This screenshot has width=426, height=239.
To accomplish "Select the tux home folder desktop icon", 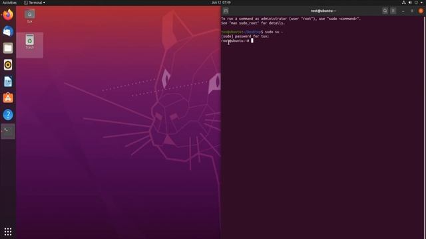I will pos(29,16).
